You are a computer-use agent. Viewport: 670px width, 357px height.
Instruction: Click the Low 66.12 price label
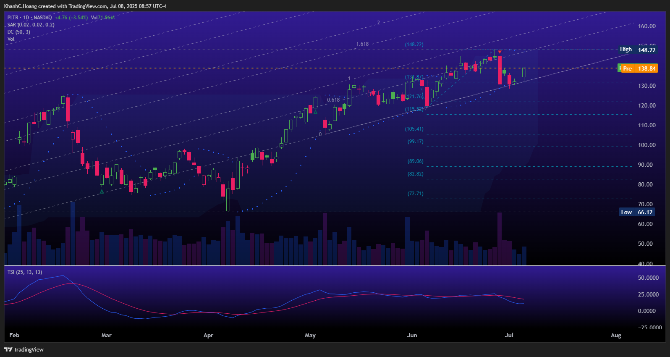(x=637, y=212)
